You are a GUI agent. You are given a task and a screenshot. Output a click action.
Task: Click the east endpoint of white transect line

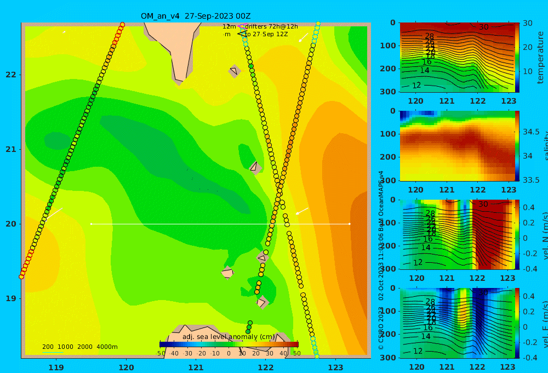(x=350, y=224)
